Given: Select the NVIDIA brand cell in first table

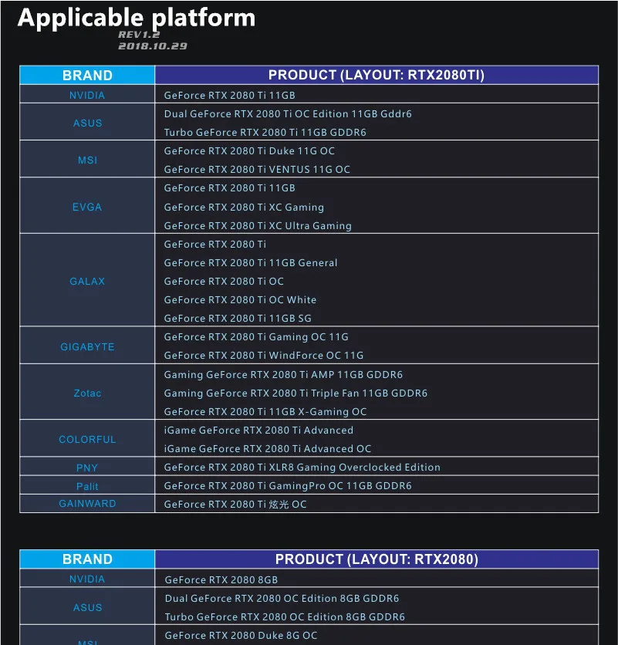Looking at the screenshot, I should coord(87,95).
